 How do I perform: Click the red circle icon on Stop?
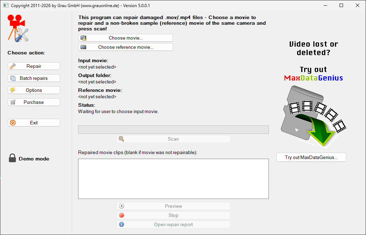coord(122,215)
